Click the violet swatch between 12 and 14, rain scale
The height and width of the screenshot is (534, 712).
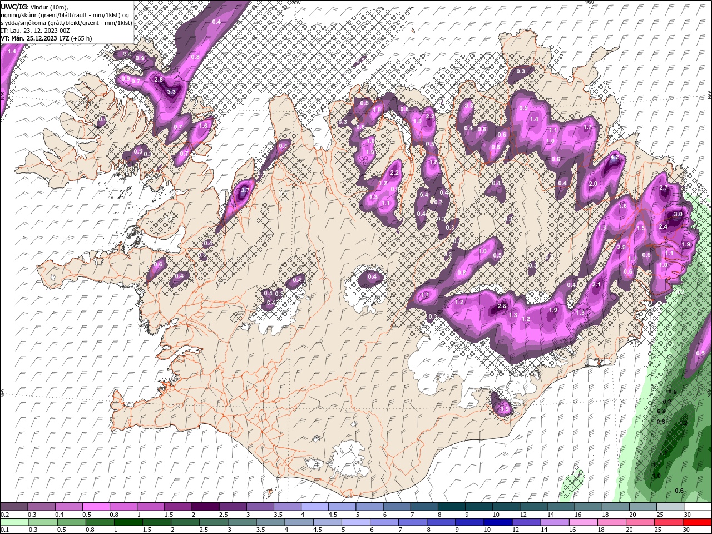526,522
